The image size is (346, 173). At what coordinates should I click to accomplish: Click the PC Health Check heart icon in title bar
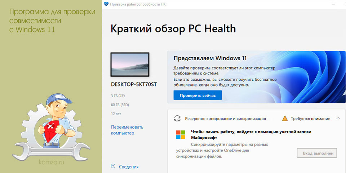(106, 4)
